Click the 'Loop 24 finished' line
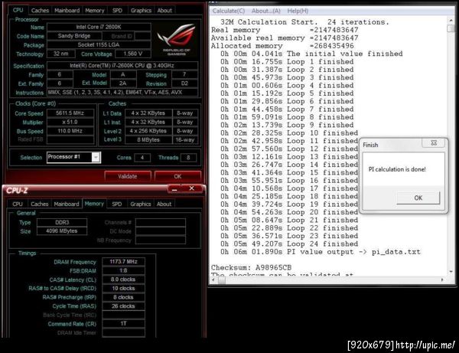459x353 pixels. pos(289,244)
